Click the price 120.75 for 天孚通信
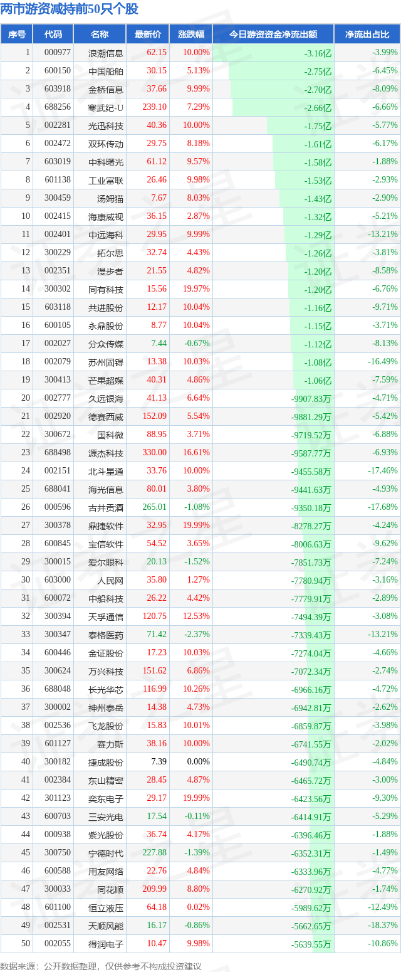The image size is (401, 972). pos(155,616)
